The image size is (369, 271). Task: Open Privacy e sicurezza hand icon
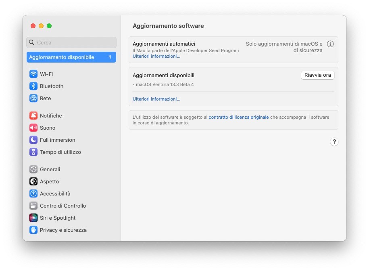point(33,230)
